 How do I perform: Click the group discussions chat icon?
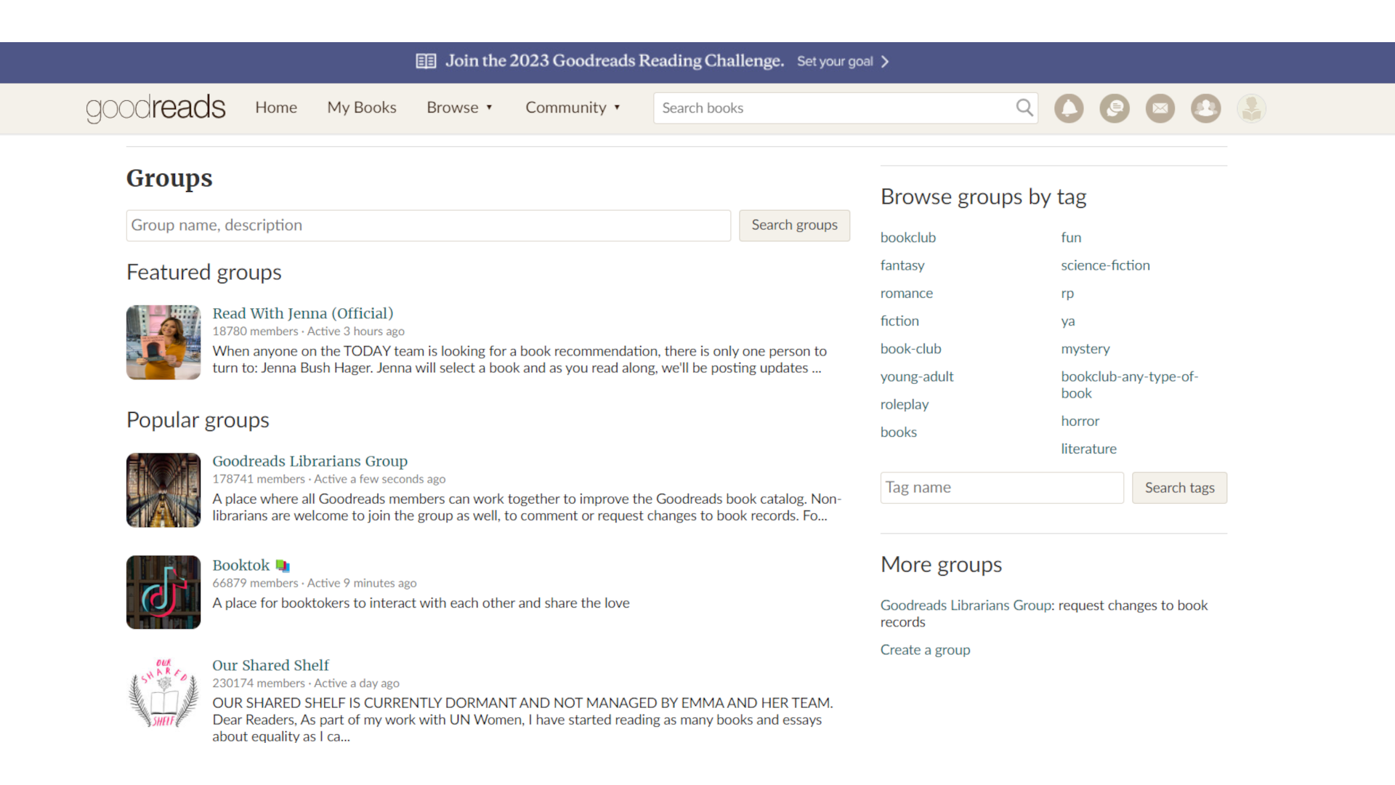point(1114,108)
